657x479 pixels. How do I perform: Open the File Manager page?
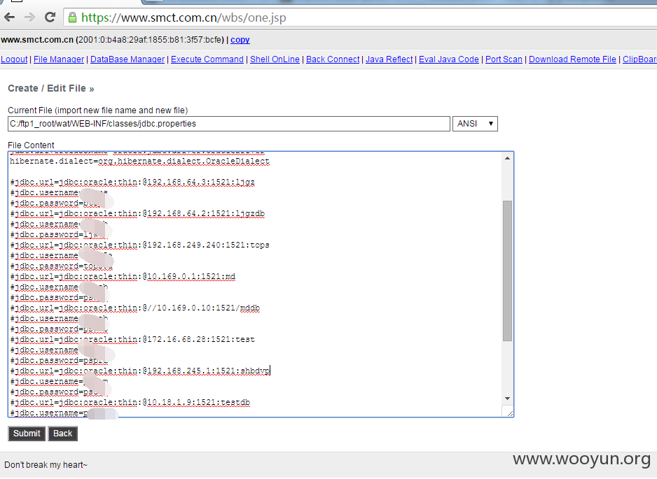pyautogui.click(x=59, y=59)
